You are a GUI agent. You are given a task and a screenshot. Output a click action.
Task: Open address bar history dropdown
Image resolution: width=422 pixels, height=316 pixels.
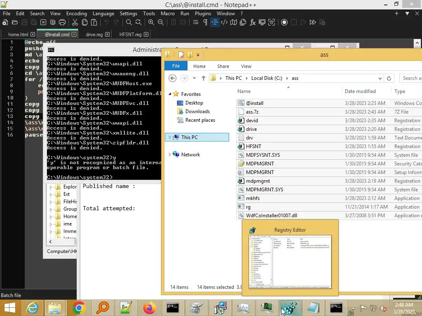point(380,78)
